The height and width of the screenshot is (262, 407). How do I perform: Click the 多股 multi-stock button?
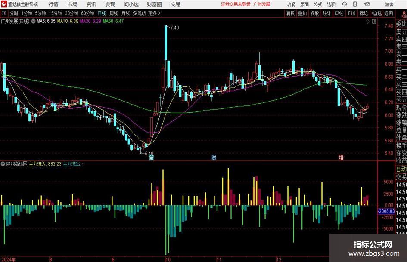pyautogui.click(x=314, y=13)
